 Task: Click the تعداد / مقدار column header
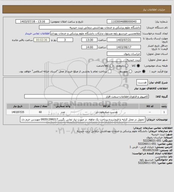coord(41,106)
